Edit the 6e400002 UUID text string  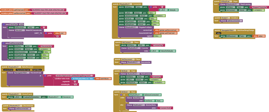(48, 10)
